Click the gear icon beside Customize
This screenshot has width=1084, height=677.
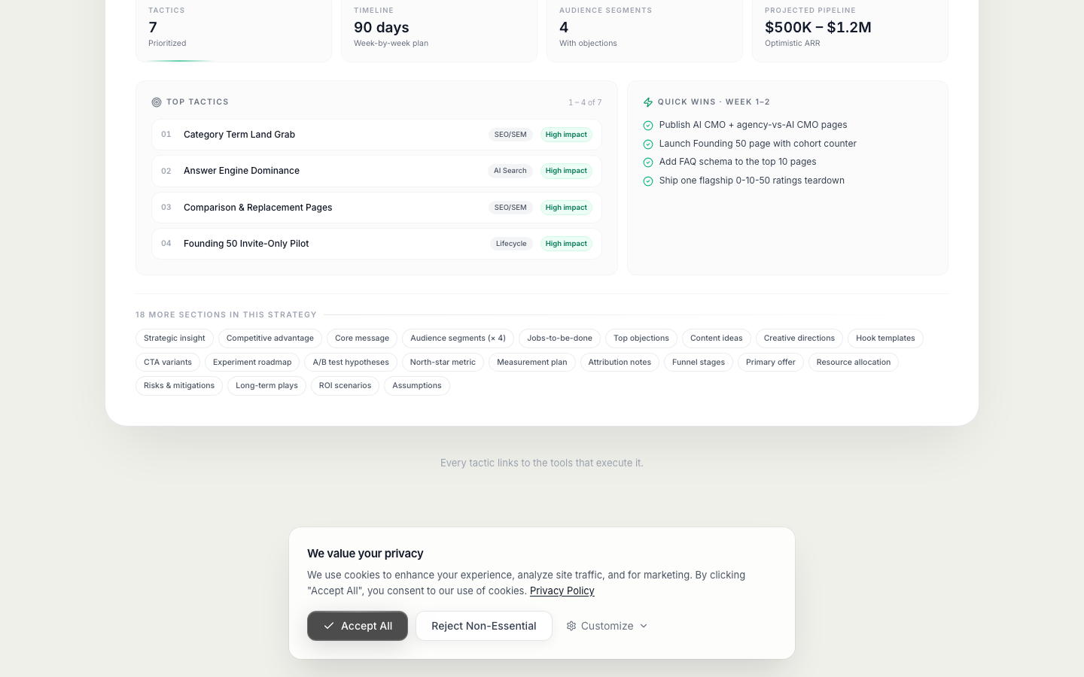[571, 626]
